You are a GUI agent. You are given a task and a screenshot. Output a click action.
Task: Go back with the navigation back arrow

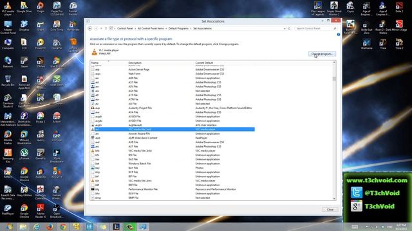[x=90, y=28]
